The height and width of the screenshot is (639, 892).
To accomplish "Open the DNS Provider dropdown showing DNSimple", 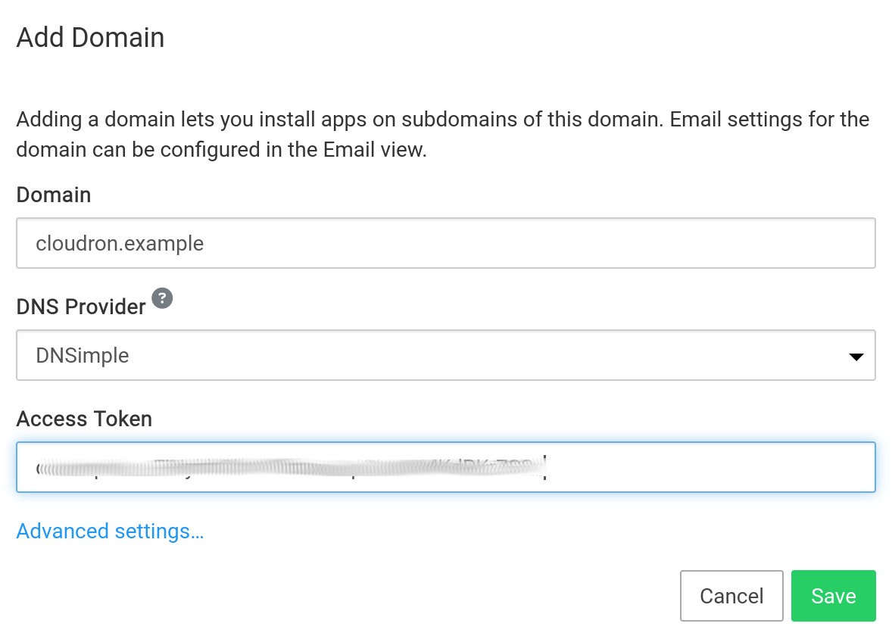I will (x=445, y=355).
